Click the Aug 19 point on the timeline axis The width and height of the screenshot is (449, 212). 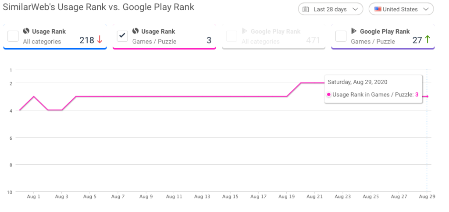tap(287, 197)
